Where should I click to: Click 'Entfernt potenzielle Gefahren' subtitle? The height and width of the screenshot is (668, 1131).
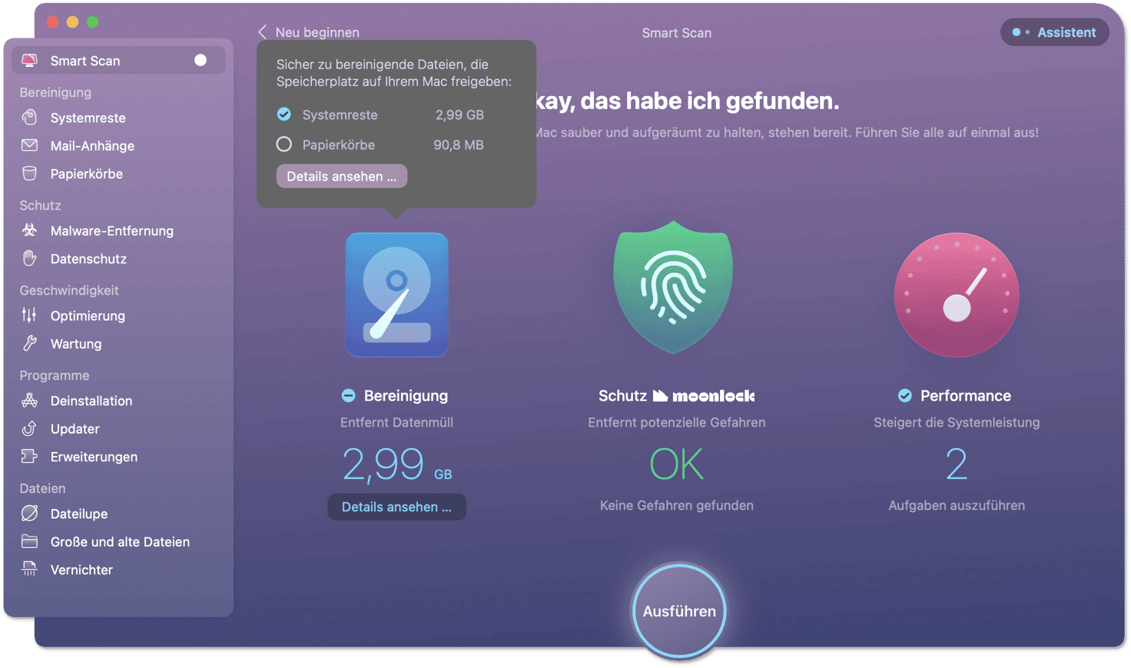point(677,422)
